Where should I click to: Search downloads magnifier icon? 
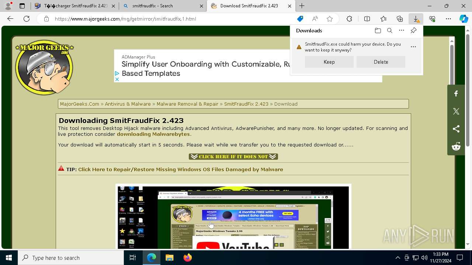point(389,31)
